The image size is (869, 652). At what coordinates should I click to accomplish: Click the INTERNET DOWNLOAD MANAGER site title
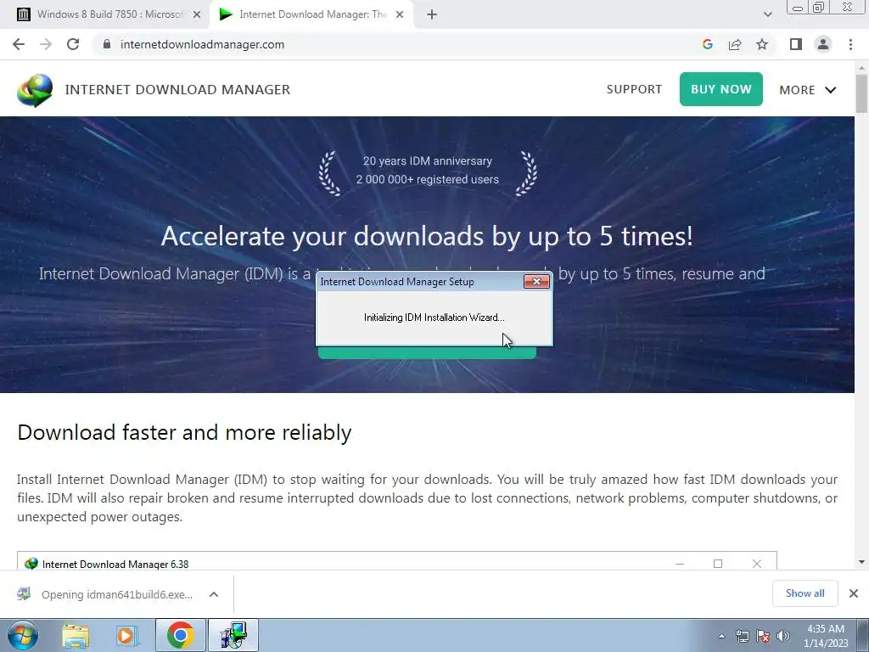click(x=177, y=90)
